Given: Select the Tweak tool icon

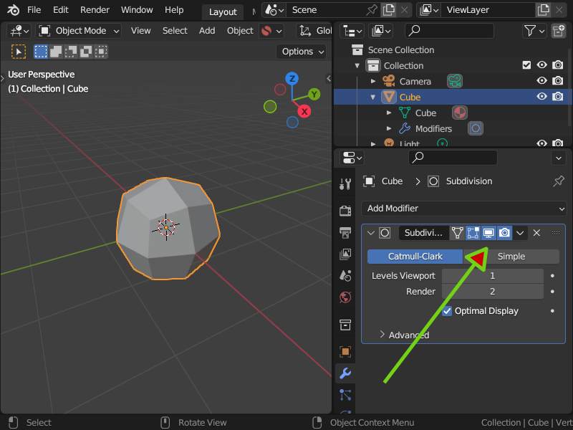Looking at the screenshot, I should (x=19, y=52).
